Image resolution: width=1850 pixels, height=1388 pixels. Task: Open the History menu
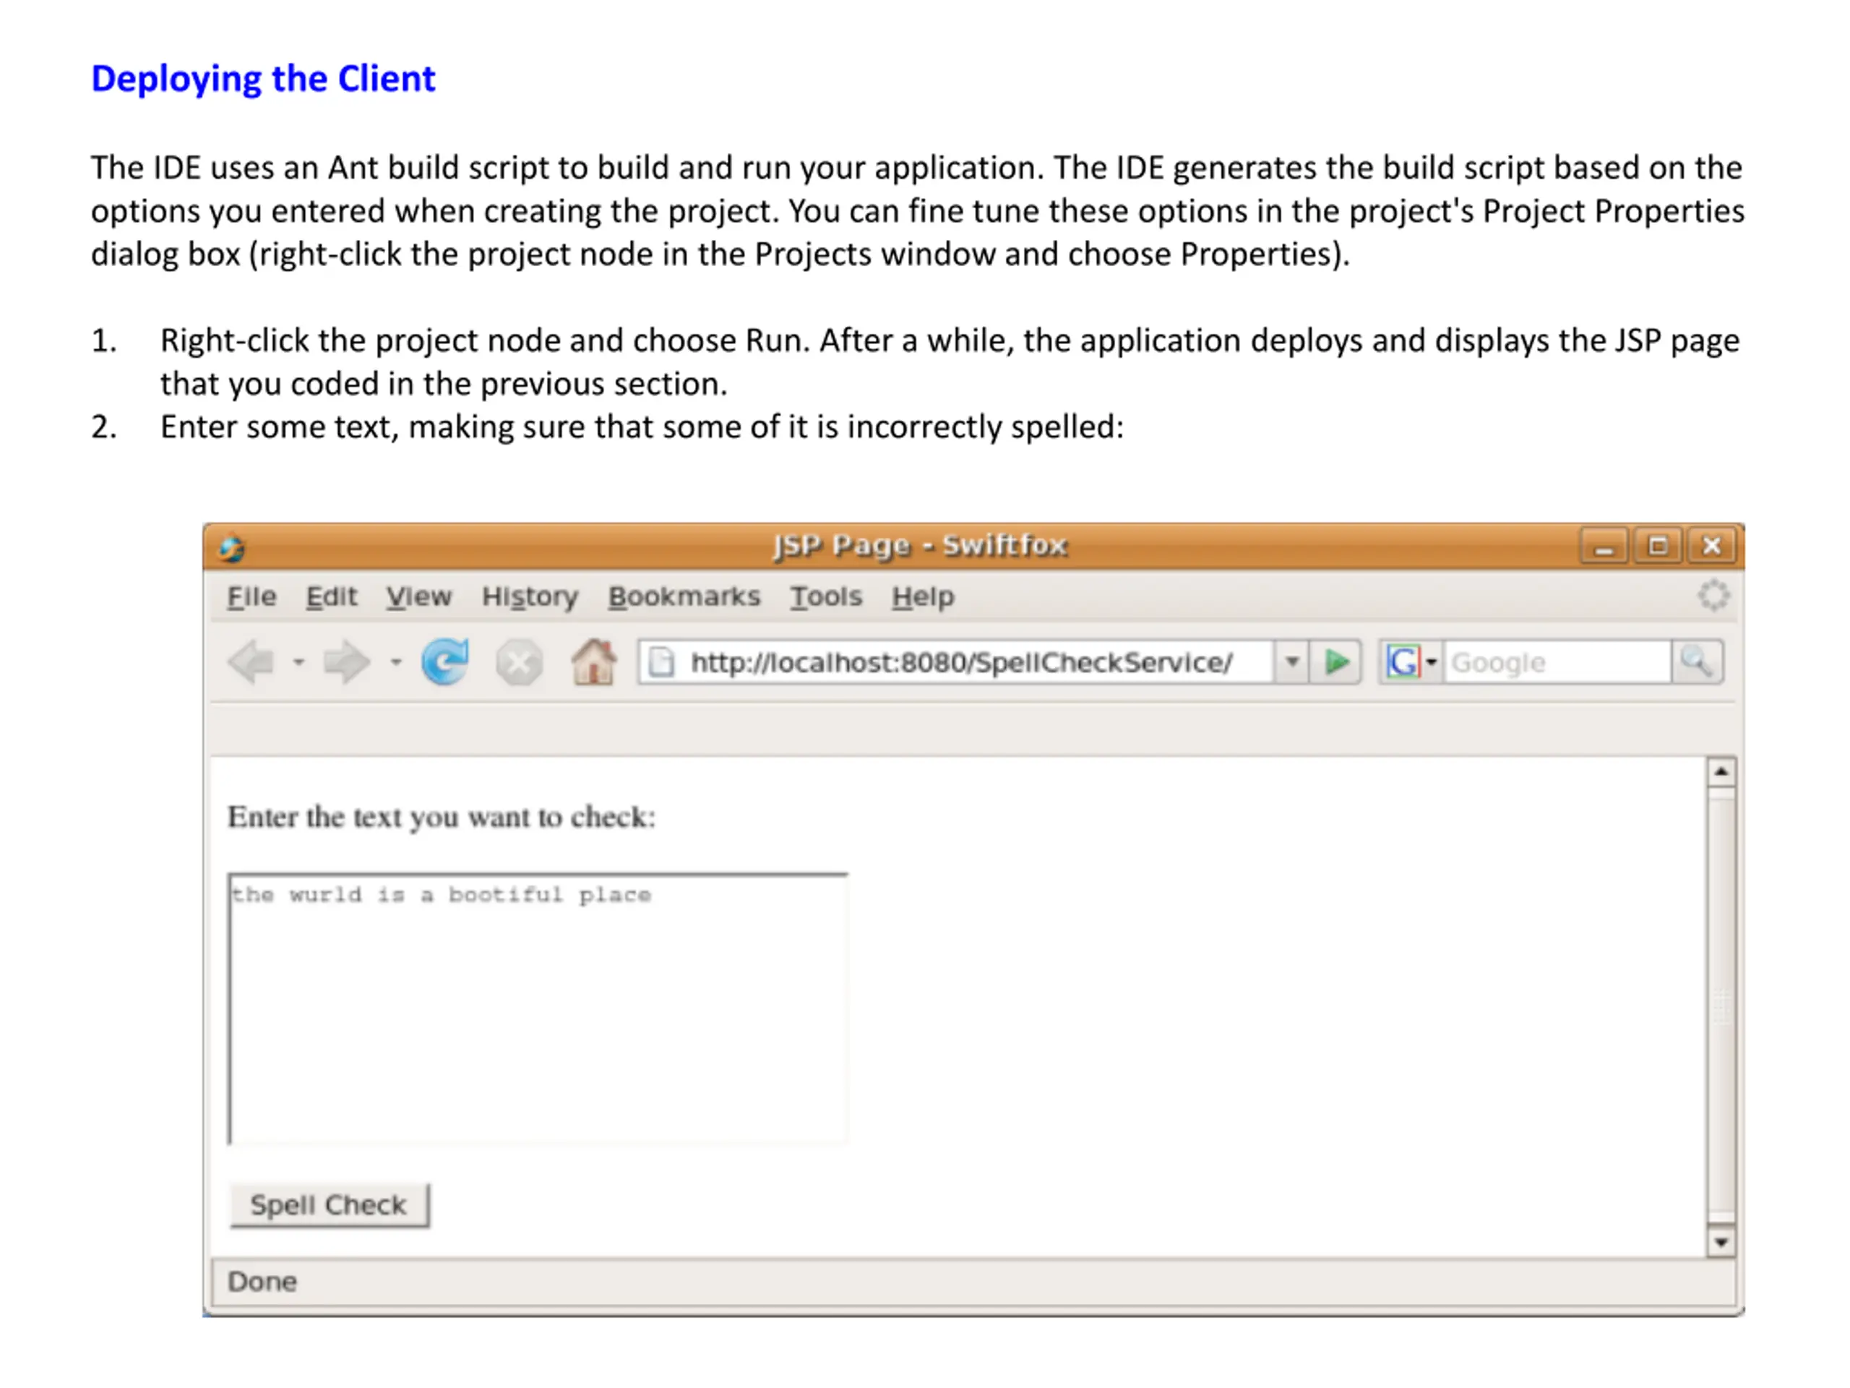(530, 596)
